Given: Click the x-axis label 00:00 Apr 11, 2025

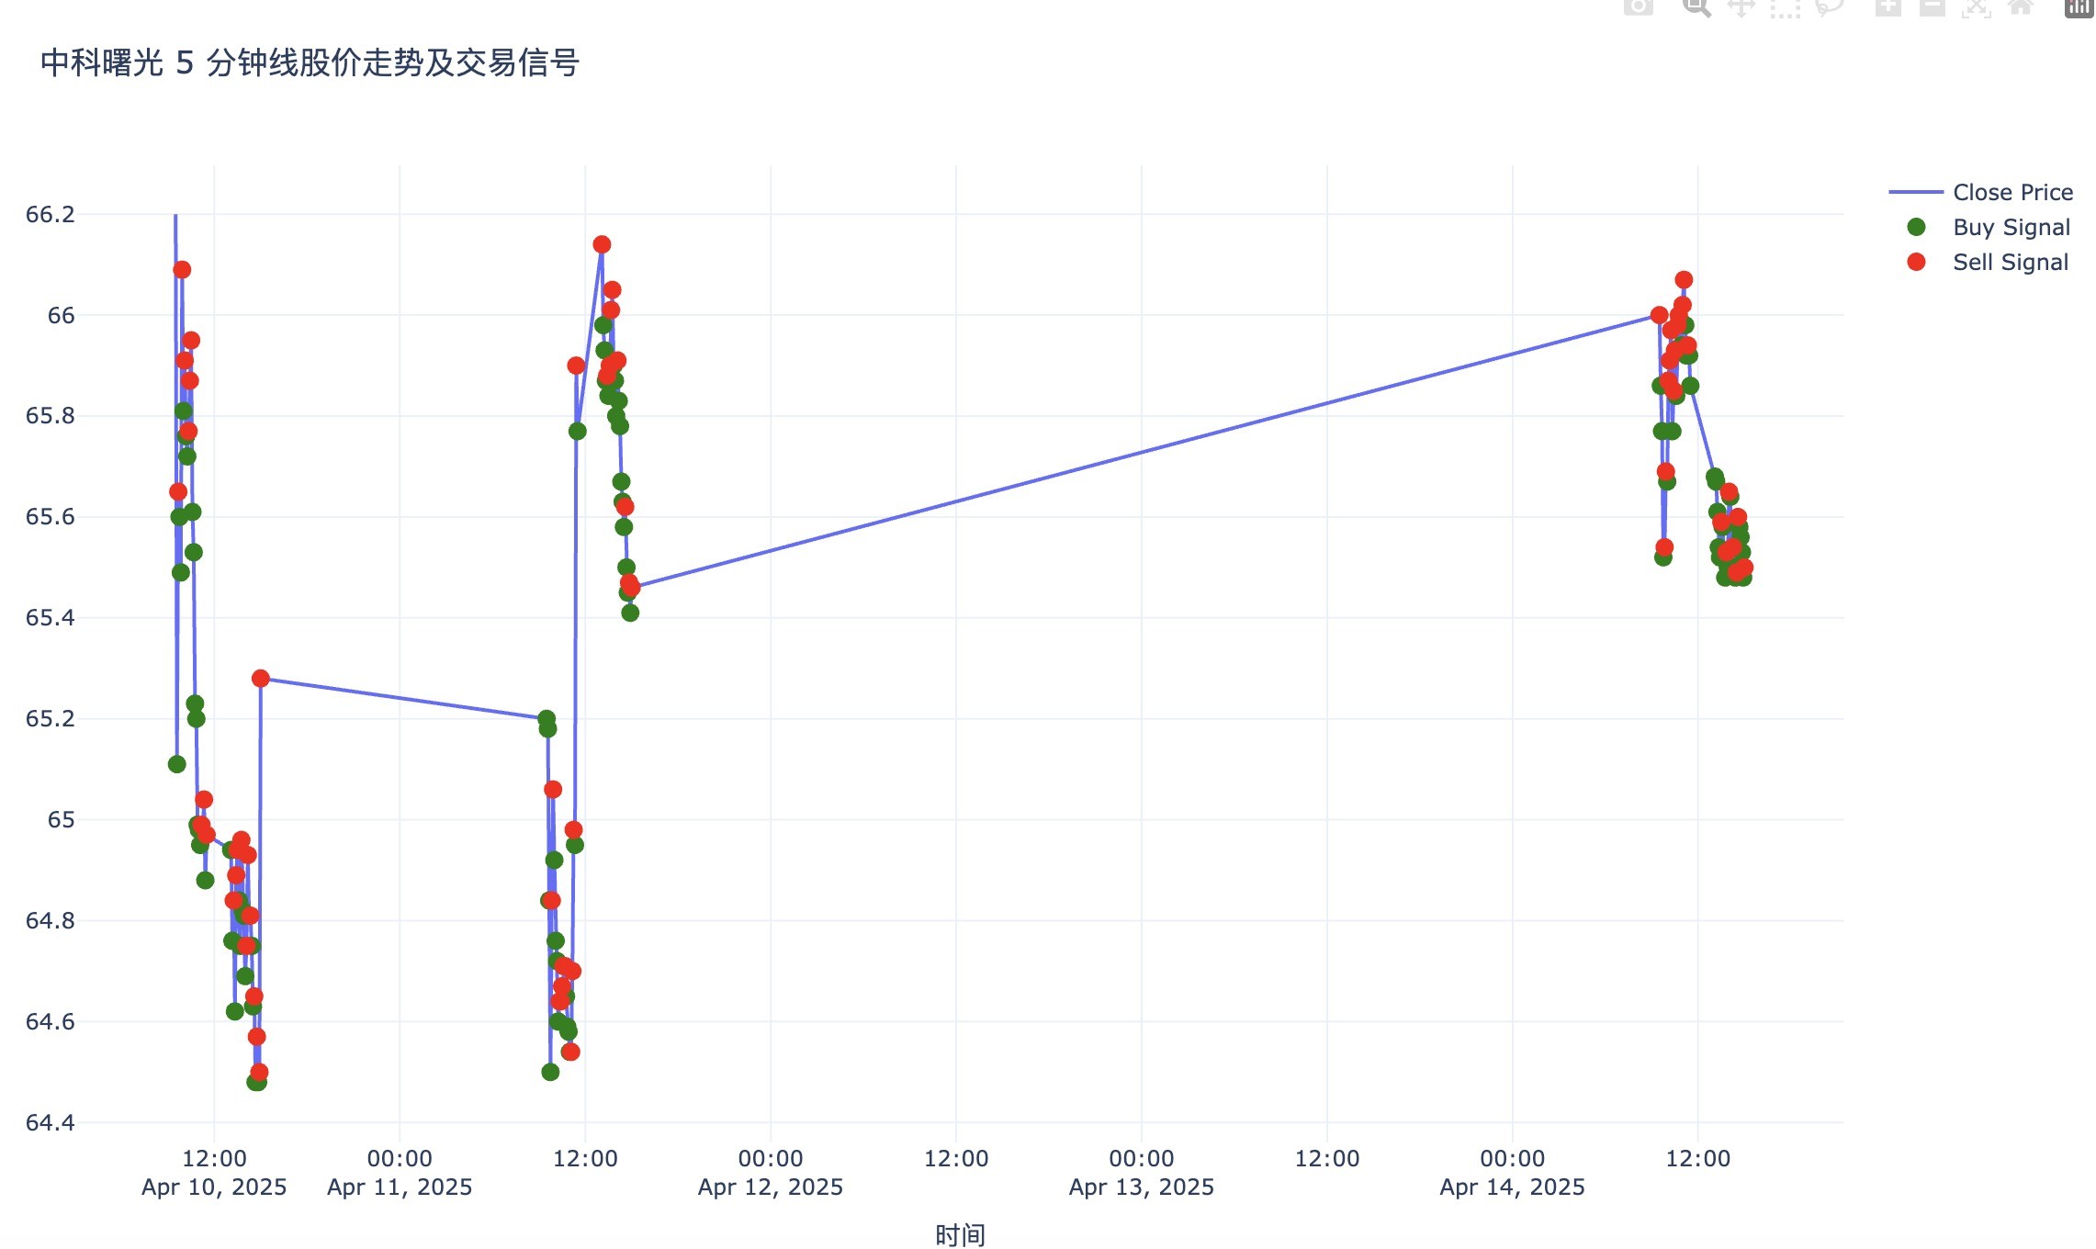Looking at the screenshot, I should (400, 1173).
